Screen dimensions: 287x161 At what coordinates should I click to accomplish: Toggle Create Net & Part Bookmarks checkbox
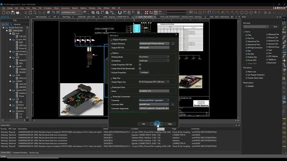coord(140,68)
